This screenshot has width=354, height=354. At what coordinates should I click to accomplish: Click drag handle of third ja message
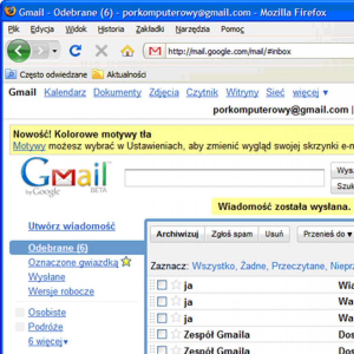point(152,318)
